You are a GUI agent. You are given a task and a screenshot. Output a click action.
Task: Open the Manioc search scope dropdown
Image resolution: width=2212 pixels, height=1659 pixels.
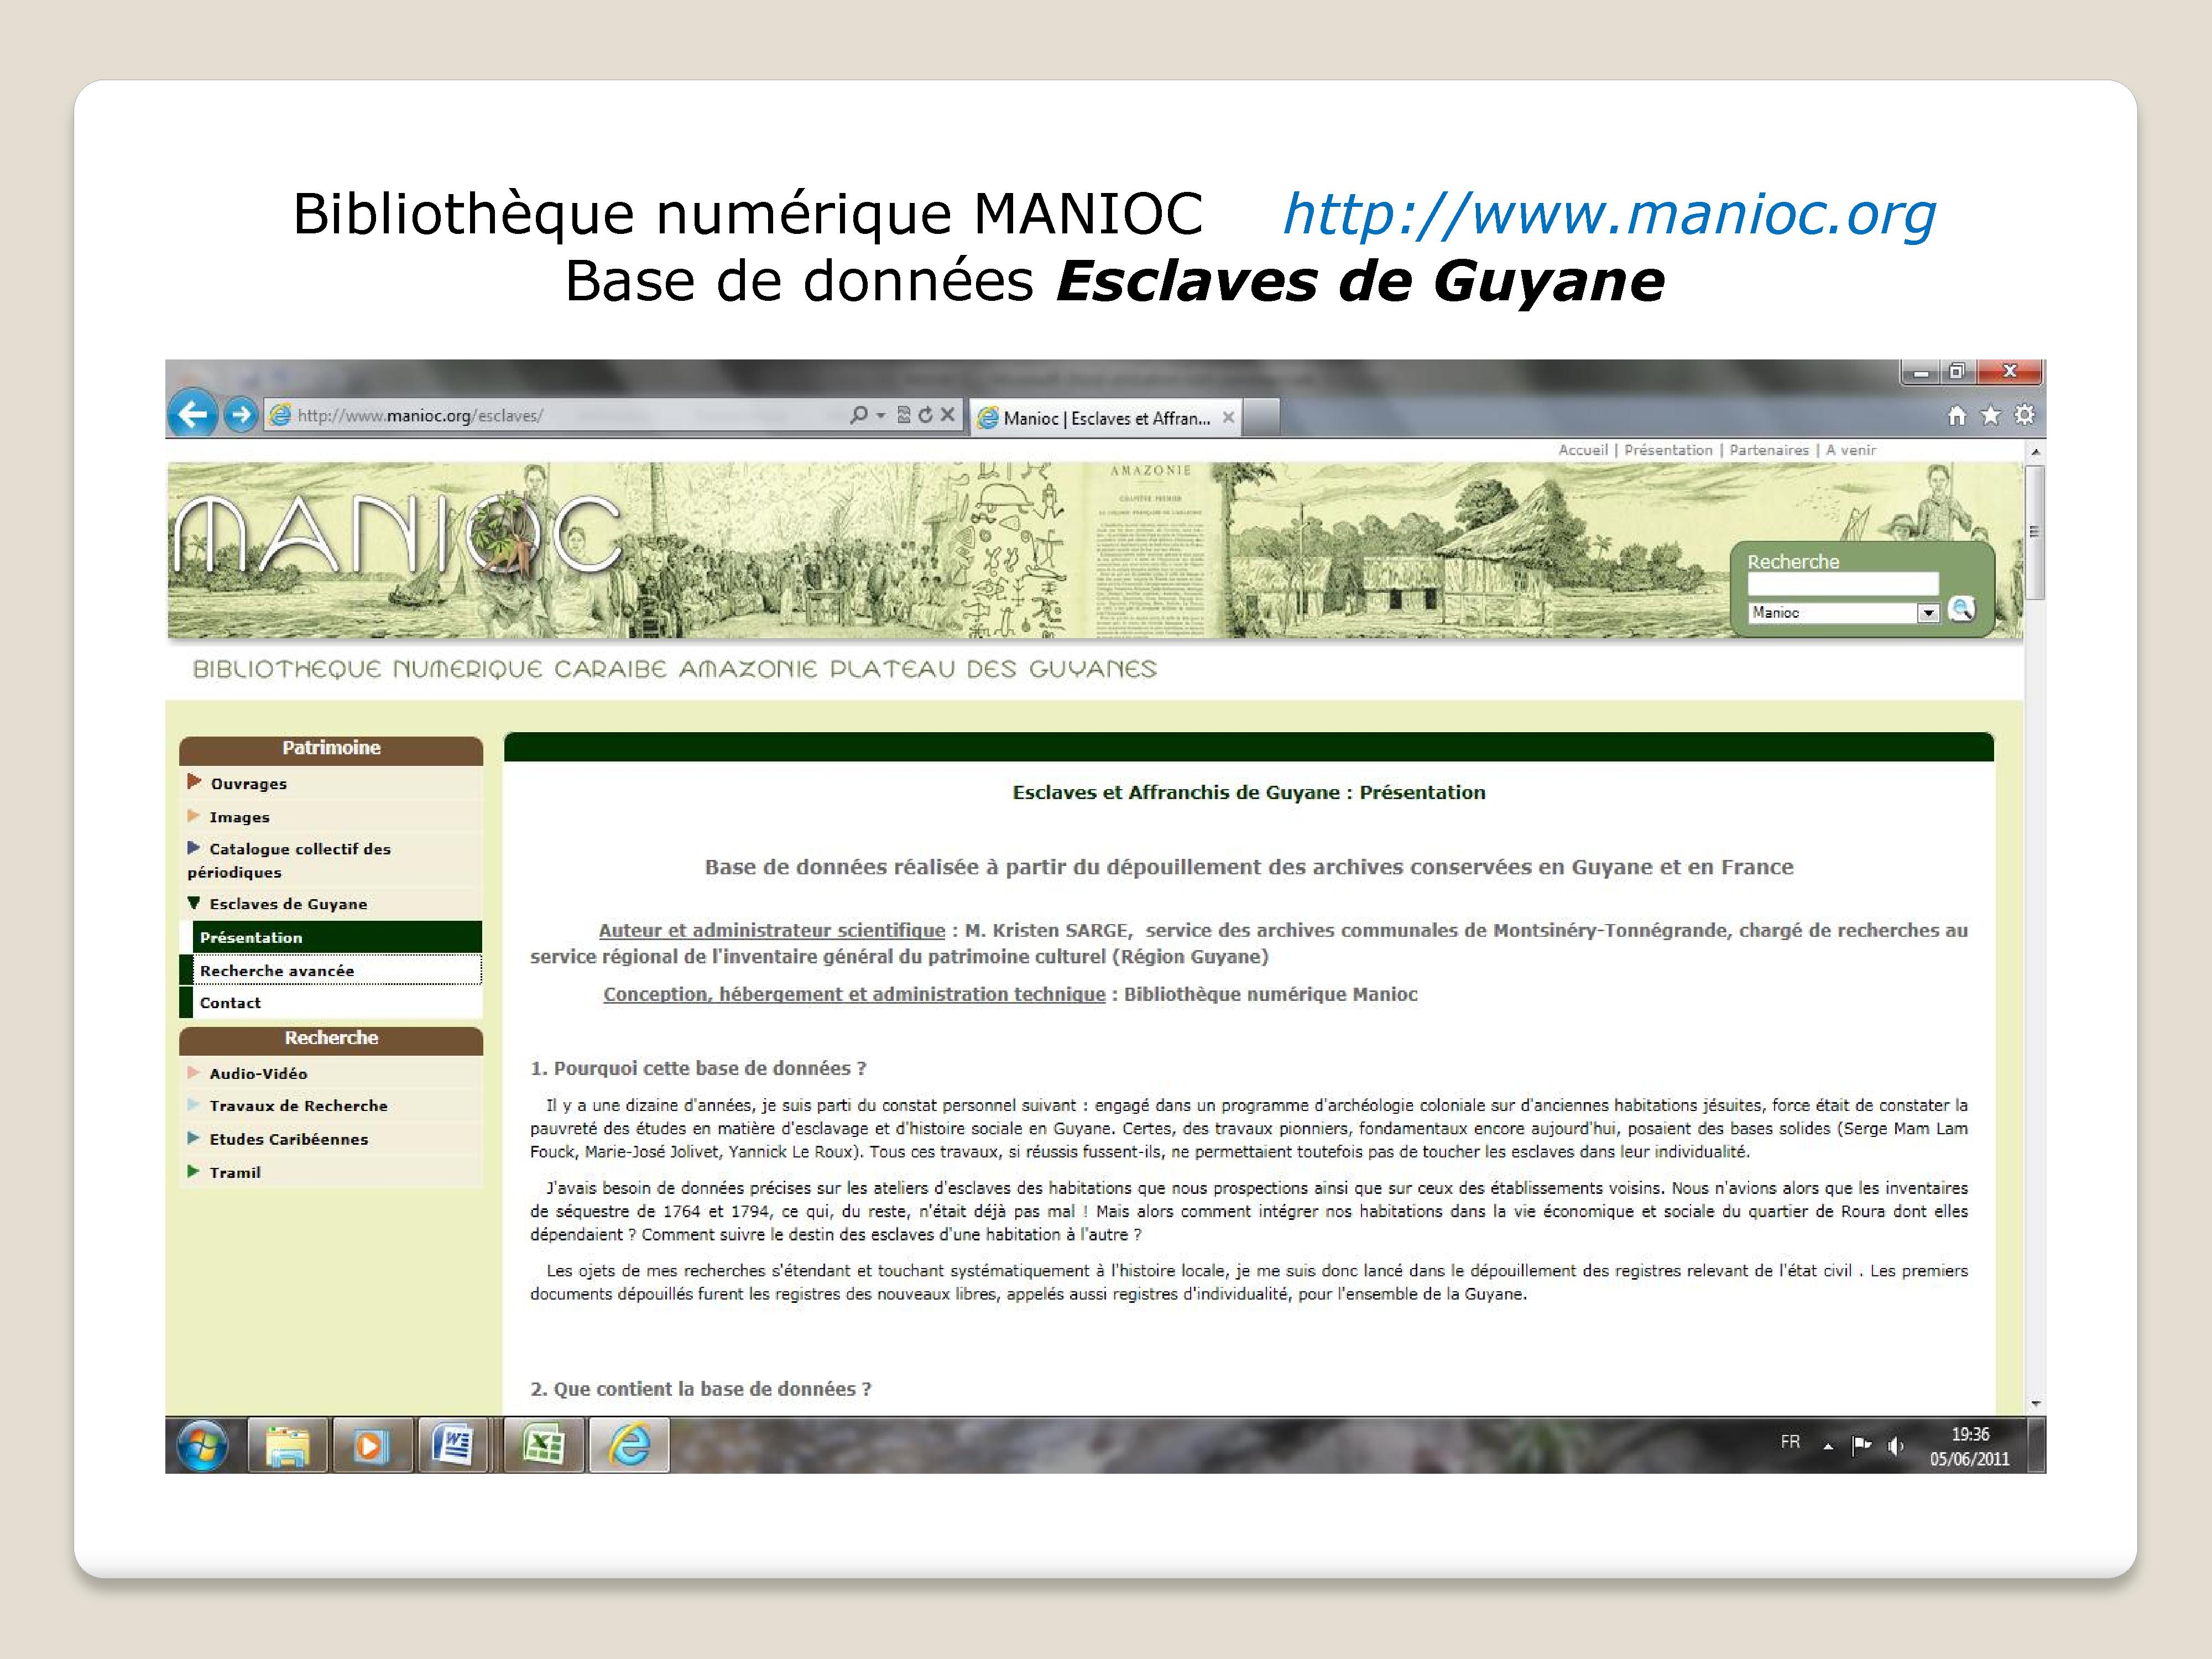pos(1928,613)
